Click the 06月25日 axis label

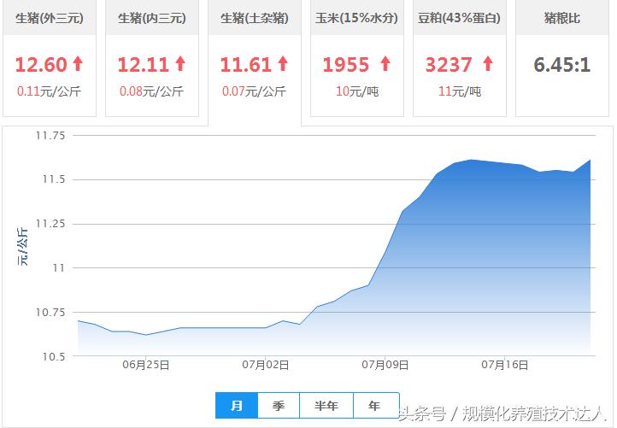coord(146,365)
